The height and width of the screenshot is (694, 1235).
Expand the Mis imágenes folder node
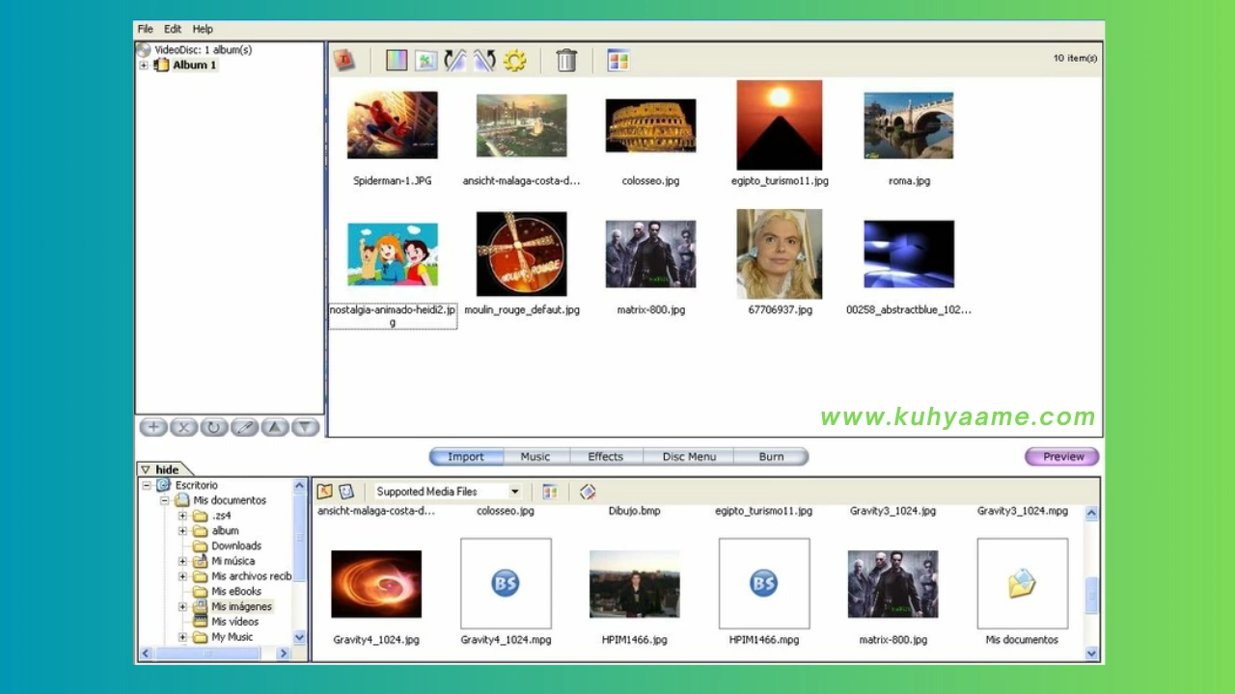pos(182,607)
